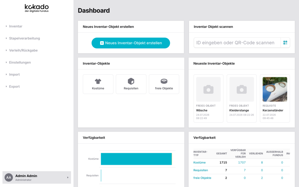
Task: Focus the ID eingeben oder QR-Code field
Action: pyautogui.click(x=237, y=43)
